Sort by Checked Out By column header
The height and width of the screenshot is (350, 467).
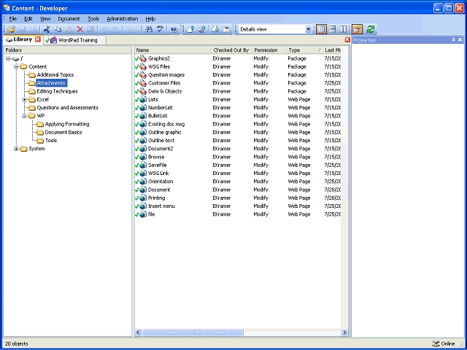click(x=231, y=50)
